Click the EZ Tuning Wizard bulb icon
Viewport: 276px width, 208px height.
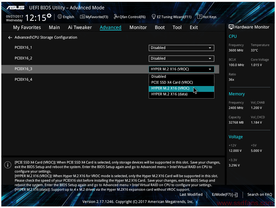click(x=153, y=17)
